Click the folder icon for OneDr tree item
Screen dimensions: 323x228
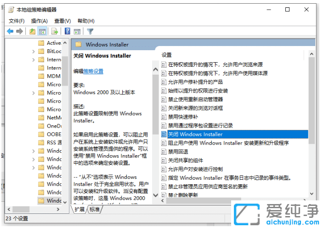(x=41, y=126)
